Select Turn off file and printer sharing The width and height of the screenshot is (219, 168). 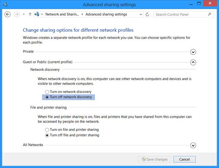(47, 135)
